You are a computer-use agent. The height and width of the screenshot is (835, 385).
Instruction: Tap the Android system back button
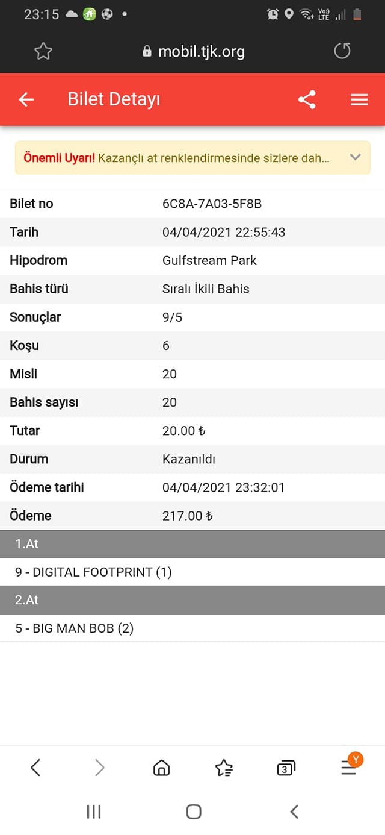pyautogui.click(x=294, y=812)
